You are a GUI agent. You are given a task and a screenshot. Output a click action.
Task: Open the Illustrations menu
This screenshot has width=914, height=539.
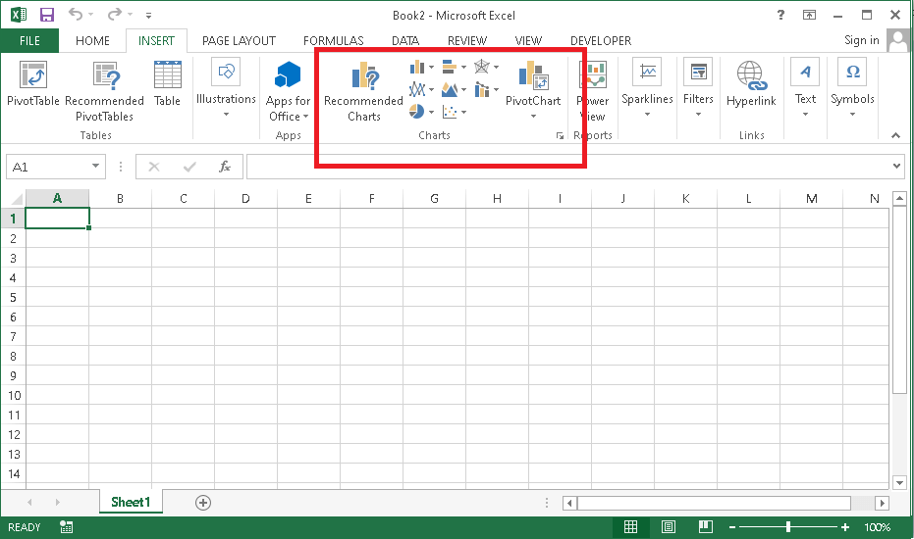226,88
